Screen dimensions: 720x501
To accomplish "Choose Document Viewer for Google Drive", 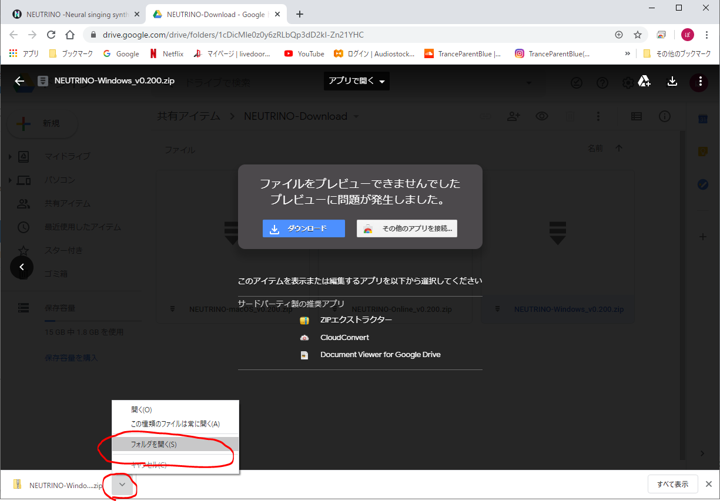I will 380,355.
